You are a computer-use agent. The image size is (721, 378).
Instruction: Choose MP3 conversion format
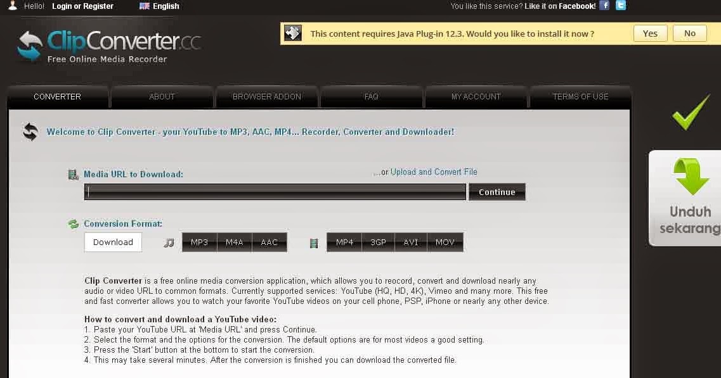coord(200,243)
